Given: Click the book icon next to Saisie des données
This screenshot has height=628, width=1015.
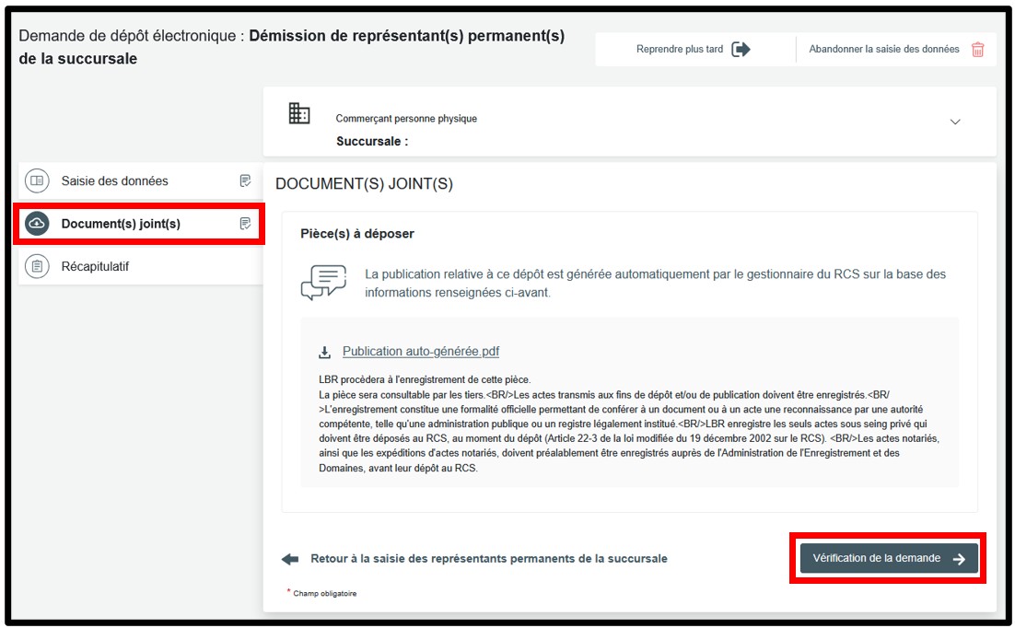Looking at the screenshot, I should 37,181.
